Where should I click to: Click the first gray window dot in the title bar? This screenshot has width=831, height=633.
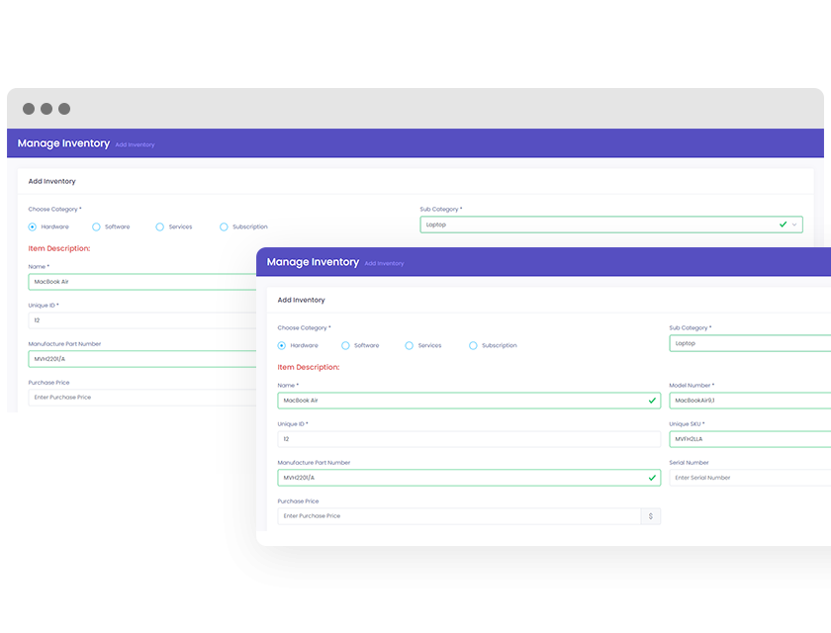click(x=29, y=109)
